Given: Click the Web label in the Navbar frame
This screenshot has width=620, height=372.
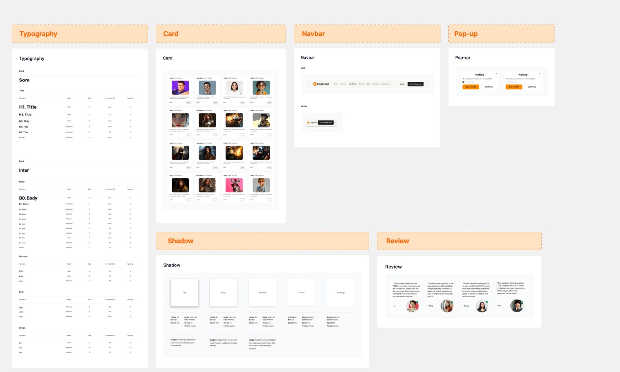Looking at the screenshot, I should 303,68.
